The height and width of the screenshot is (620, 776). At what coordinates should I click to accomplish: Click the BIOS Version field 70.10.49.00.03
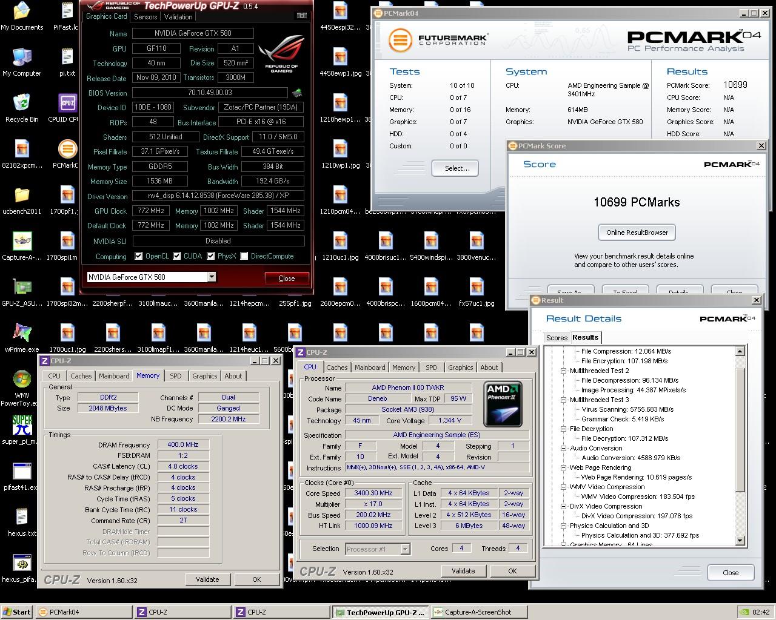tap(210, 93)
